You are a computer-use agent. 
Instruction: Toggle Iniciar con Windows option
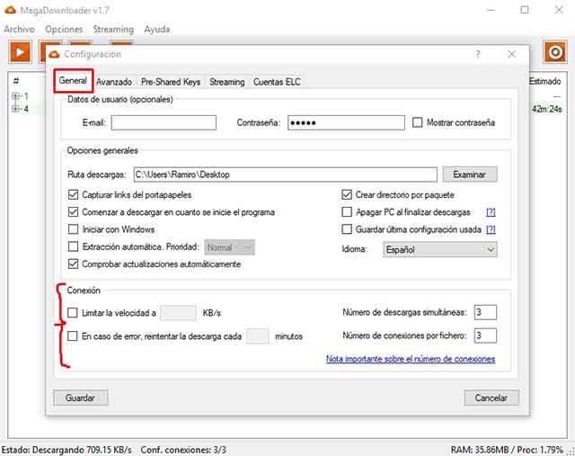74,229
